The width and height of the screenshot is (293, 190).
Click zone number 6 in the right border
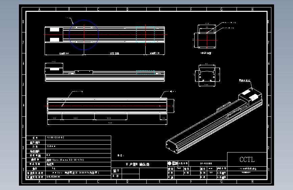269,64
